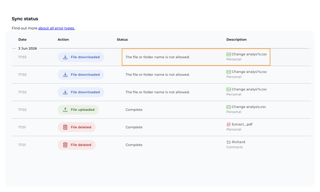The width and height of the screenshot is (320, 192).
Task: Click the 17:01 timestamp in Richard row
Action: point(22,145)
